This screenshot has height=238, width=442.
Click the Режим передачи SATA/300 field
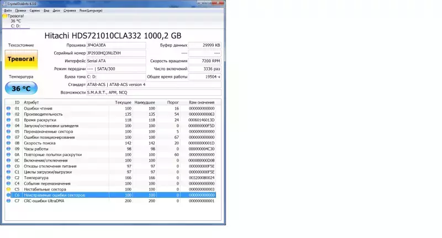click(116, 69)
